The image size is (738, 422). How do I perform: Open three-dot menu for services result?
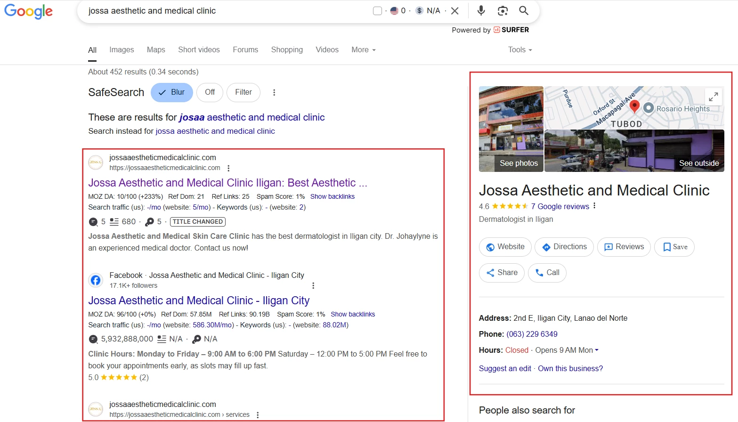tap(258, 415)
